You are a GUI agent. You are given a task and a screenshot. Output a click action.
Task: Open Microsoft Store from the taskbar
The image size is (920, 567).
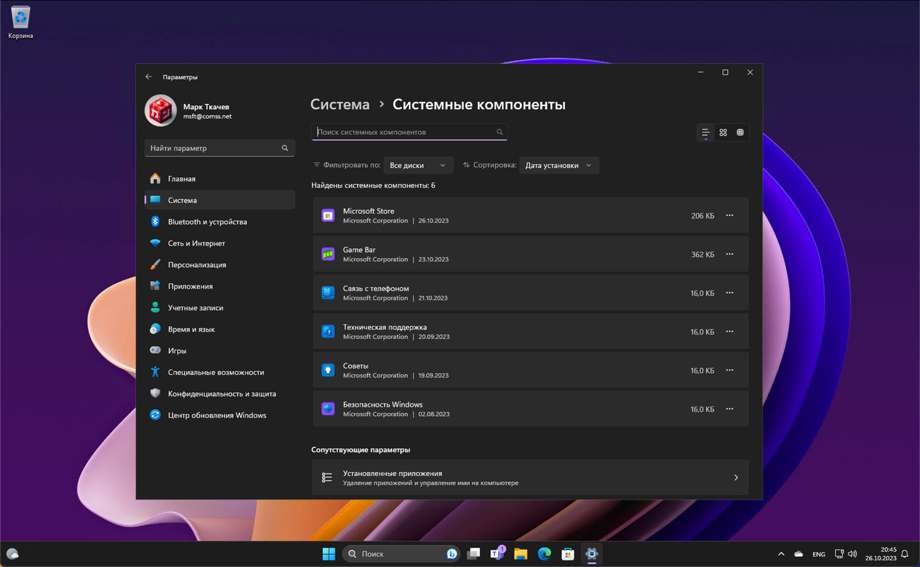[568, 554]
